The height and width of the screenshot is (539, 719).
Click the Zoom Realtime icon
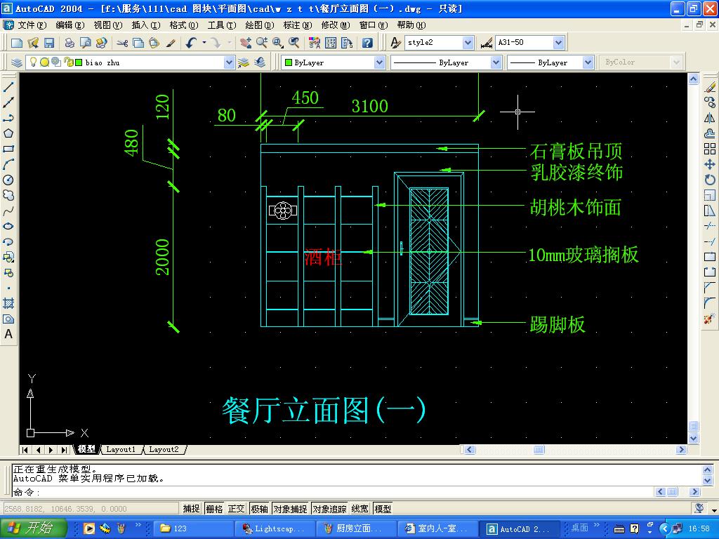tap(262, 43)
